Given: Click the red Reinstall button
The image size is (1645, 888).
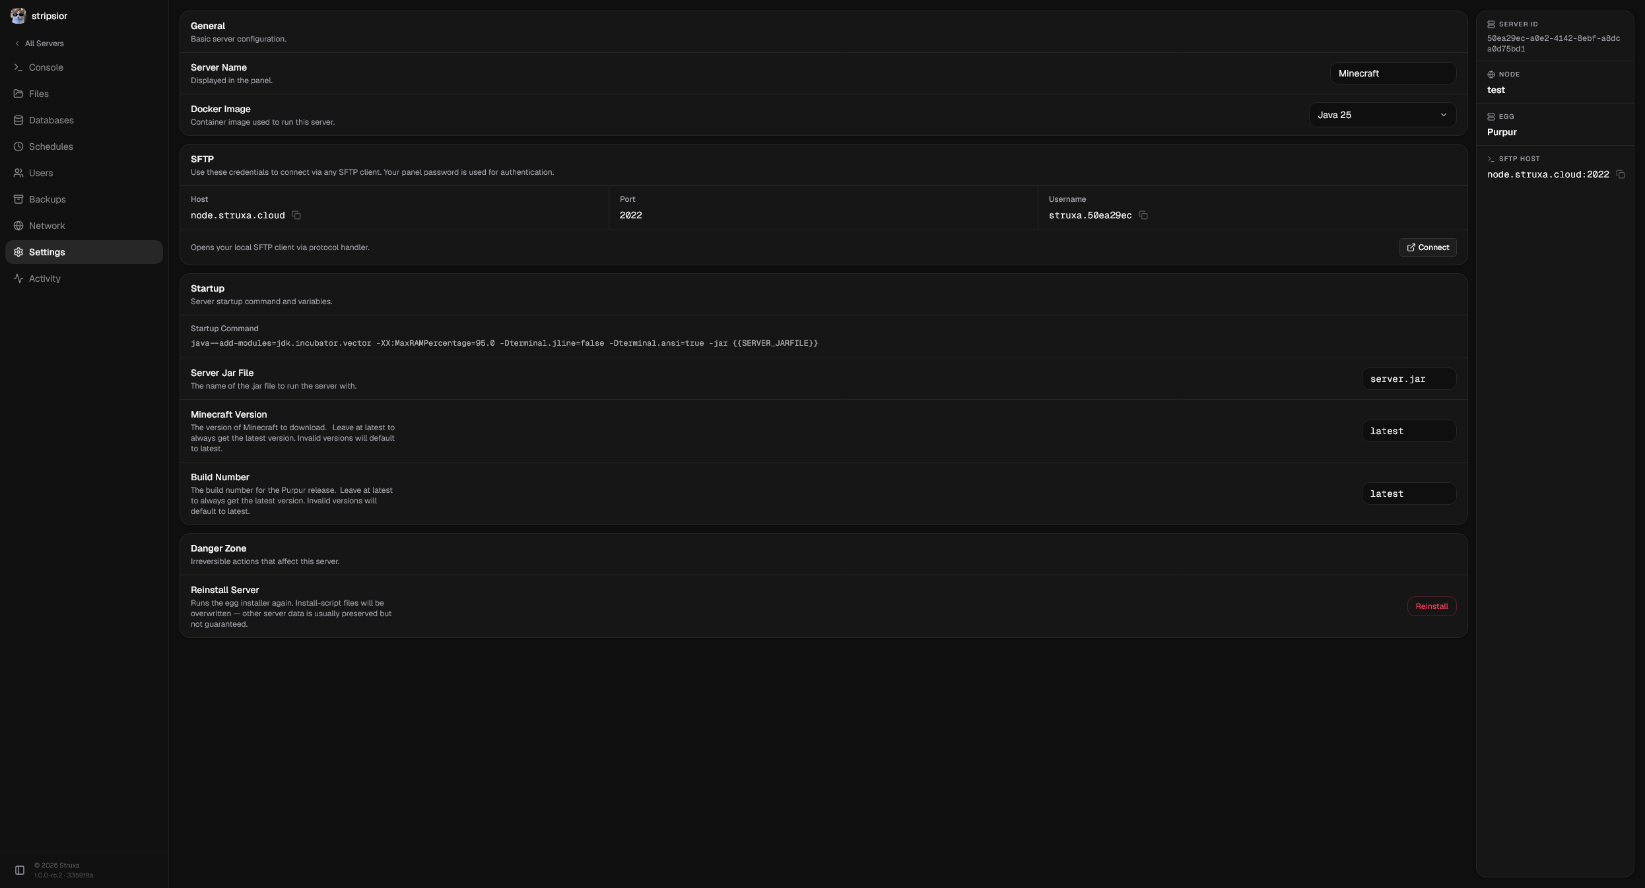Looking at the screenshot, I should 1432,606.
